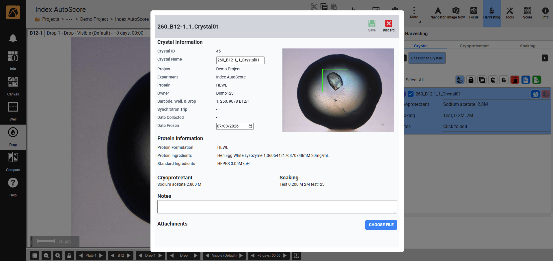Click Select All in harvesting panel
Viewport: 553px width, 261px height.
(x=414, y=80)
